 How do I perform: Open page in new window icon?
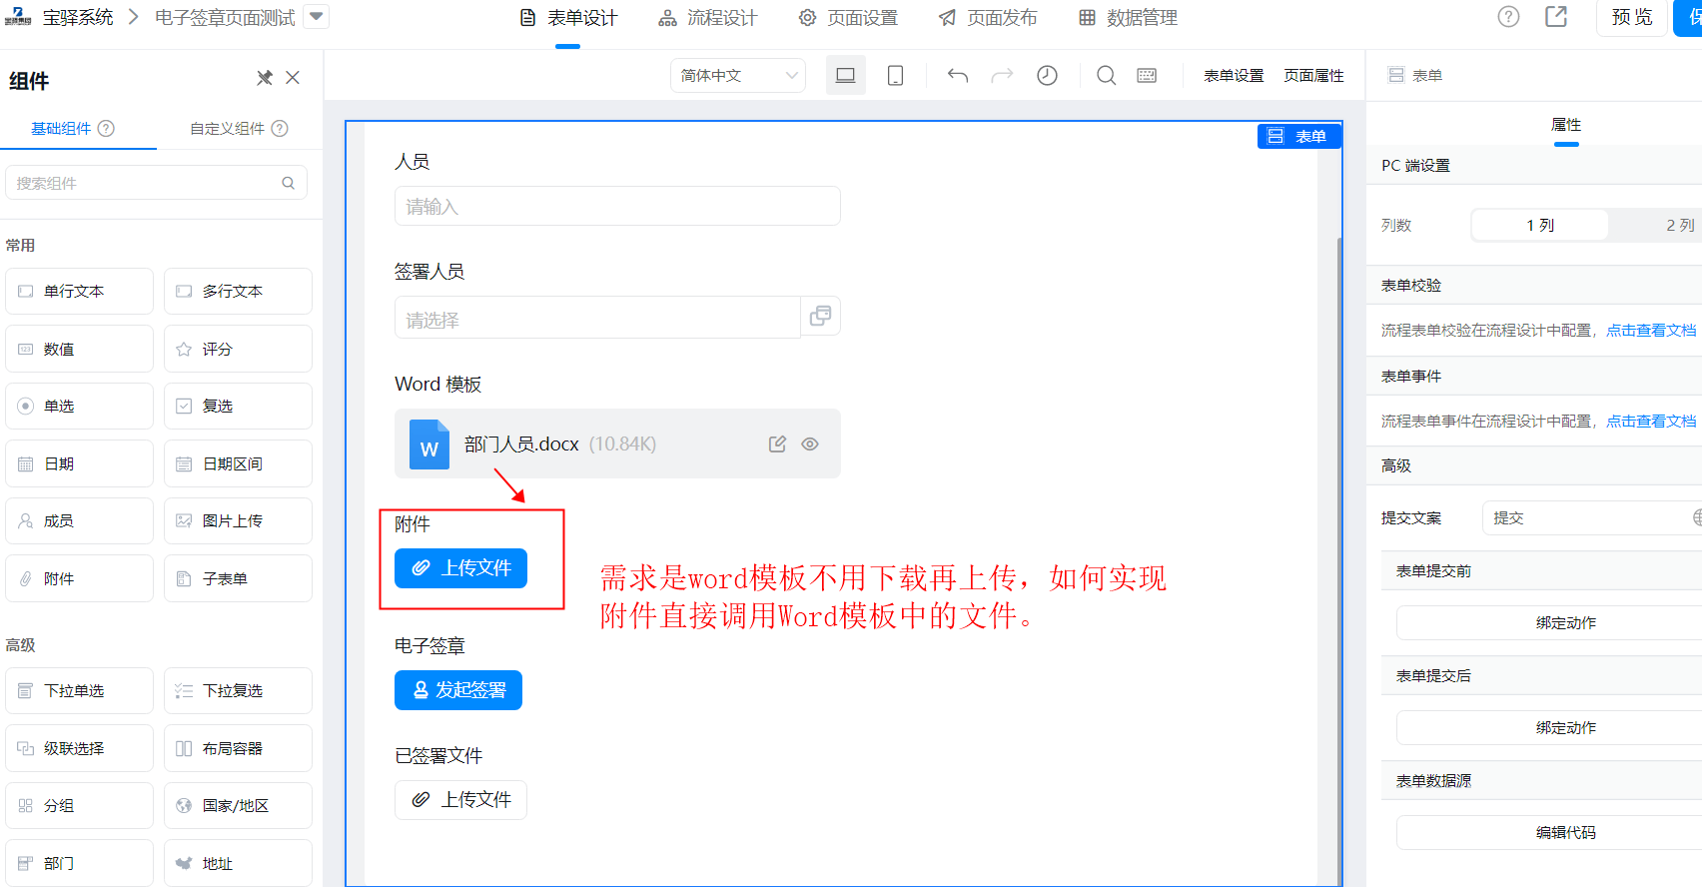point(1556,17)
